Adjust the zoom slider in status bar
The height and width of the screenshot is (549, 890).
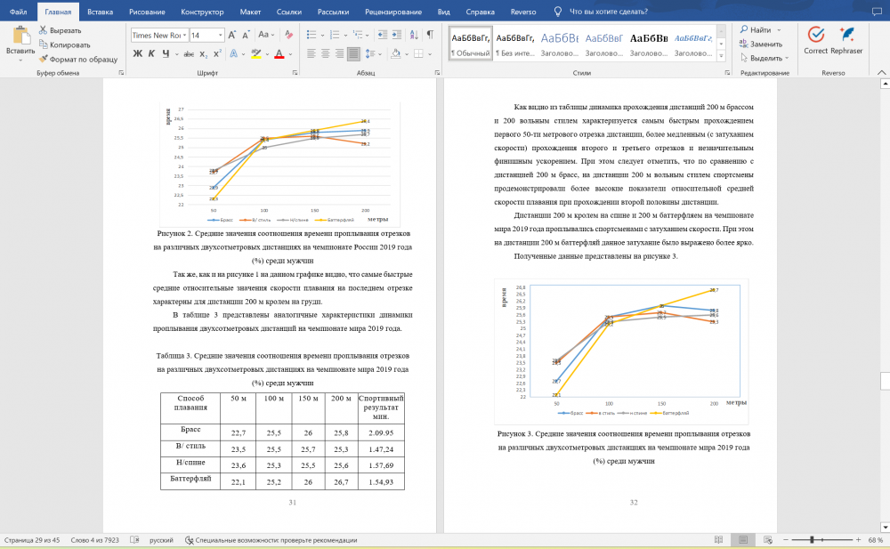[x=813, y=540]
